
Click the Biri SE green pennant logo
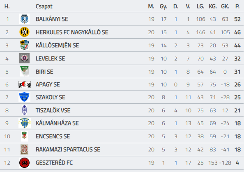pyautogui.click(x=24, y=72)
